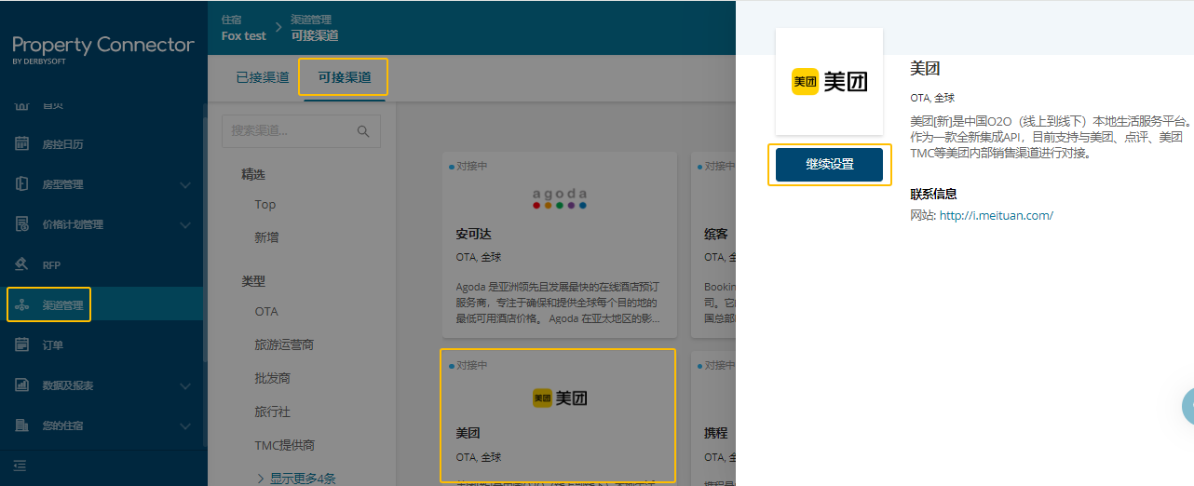Screen dimensions: 1194x486
Task: Switch to 可接渠道 tab
Action: click(x=345, y=77)
